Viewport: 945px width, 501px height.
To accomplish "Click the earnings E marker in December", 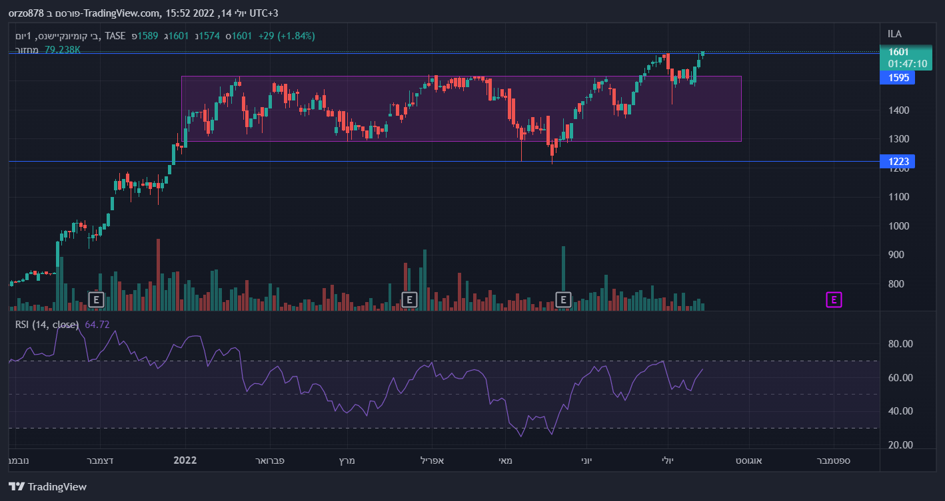I will click(97, 299).
